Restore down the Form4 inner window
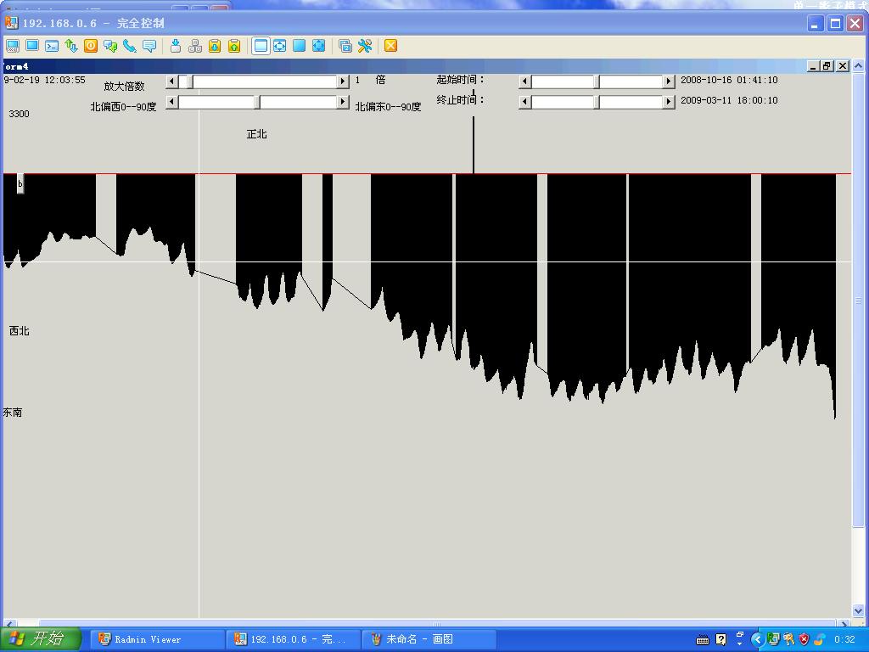869x652 pixels. click(x=827, y=66)
